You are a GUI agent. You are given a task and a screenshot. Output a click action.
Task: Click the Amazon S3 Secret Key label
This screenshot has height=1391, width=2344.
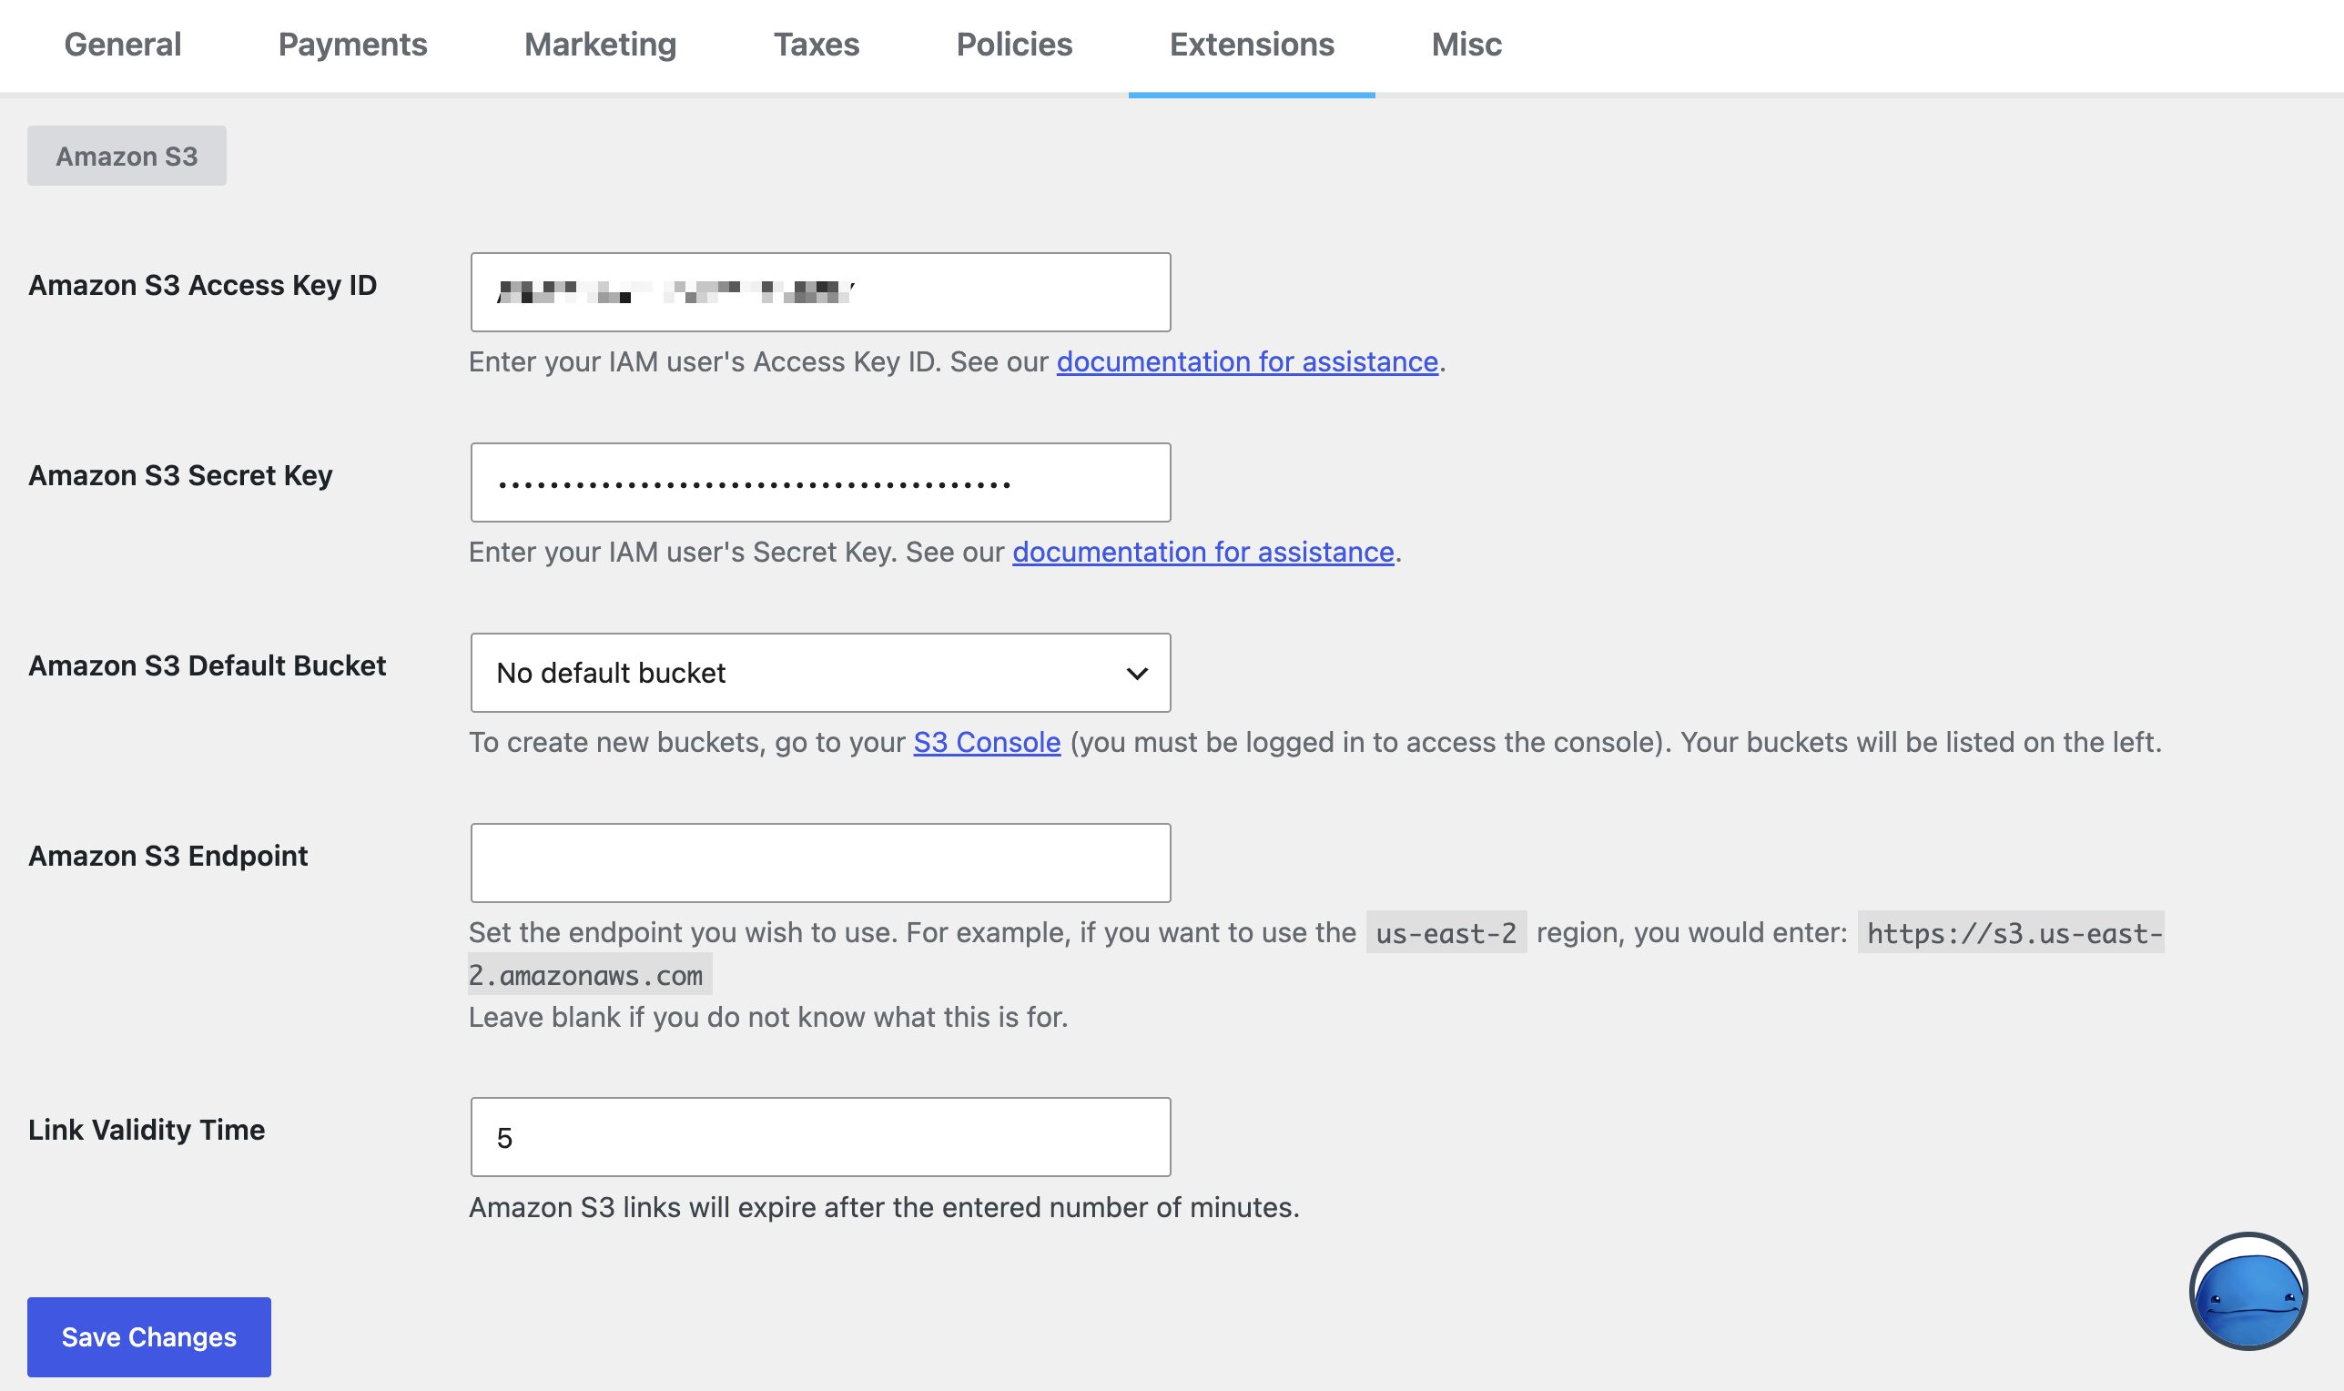pos(180,475)
